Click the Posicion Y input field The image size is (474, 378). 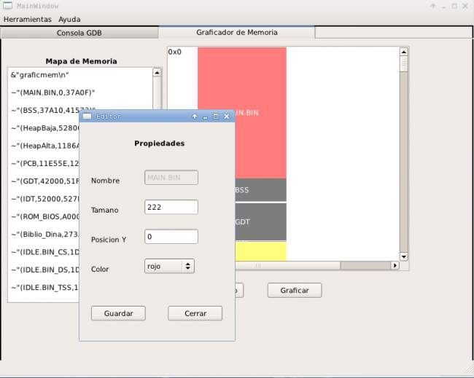(171, 237)
